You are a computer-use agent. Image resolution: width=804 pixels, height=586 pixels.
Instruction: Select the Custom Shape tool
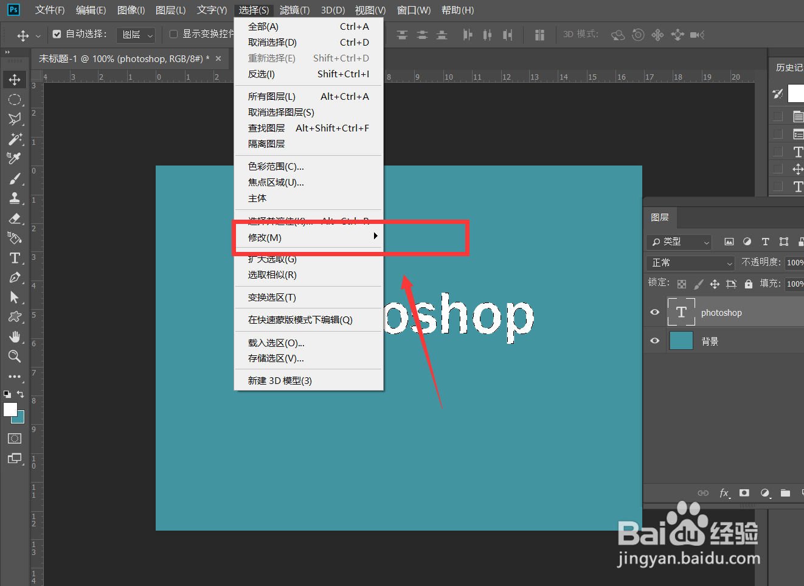[15, 316]
